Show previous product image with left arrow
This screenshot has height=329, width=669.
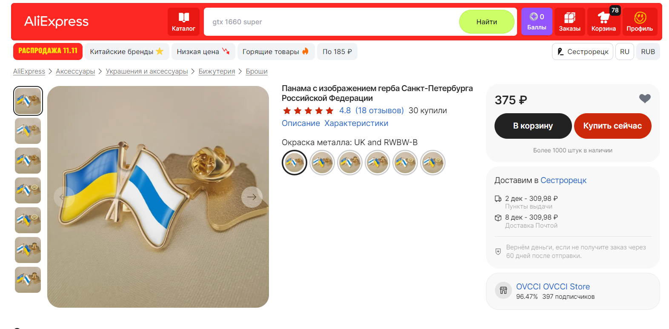coord(64,197)
